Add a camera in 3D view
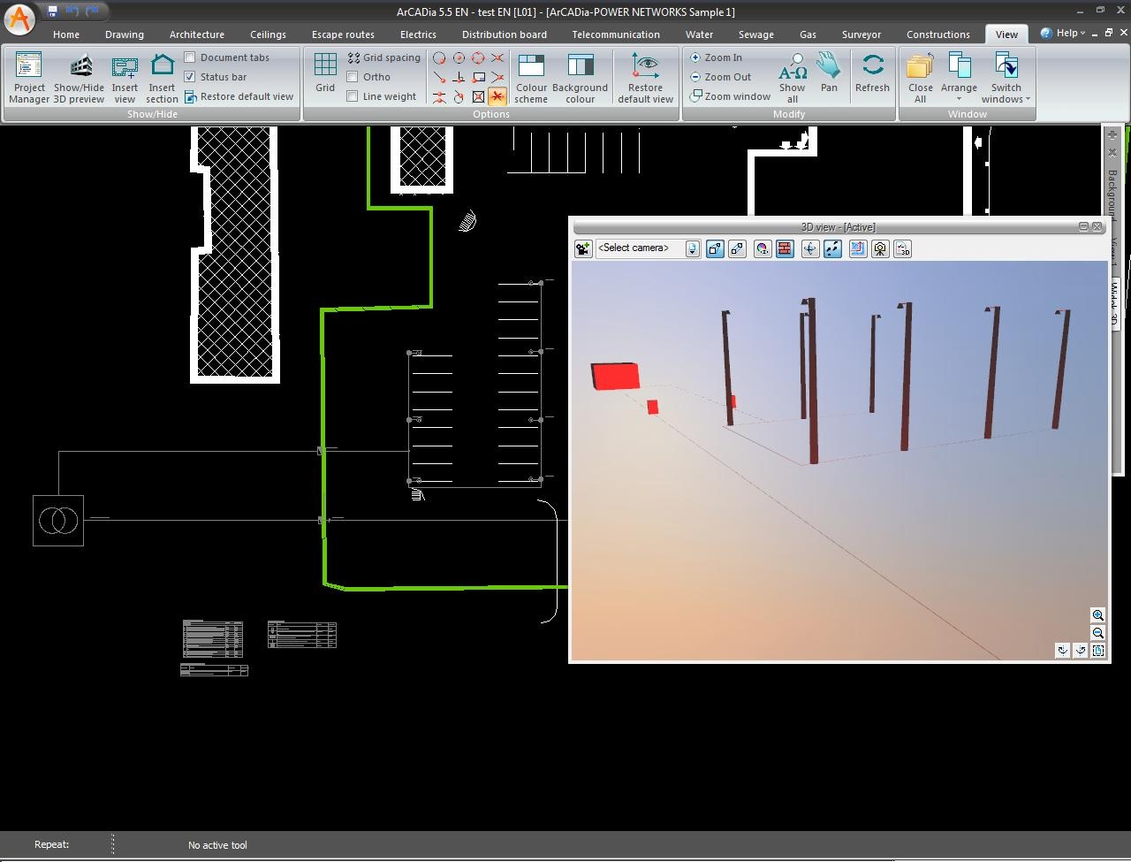Screen dimensions: 1131x862 pyautogui.click(x=583, y=249)
